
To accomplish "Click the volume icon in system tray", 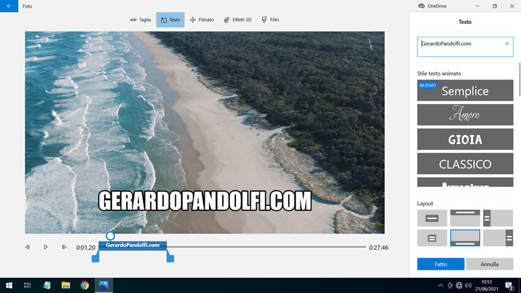I will 468,286.
